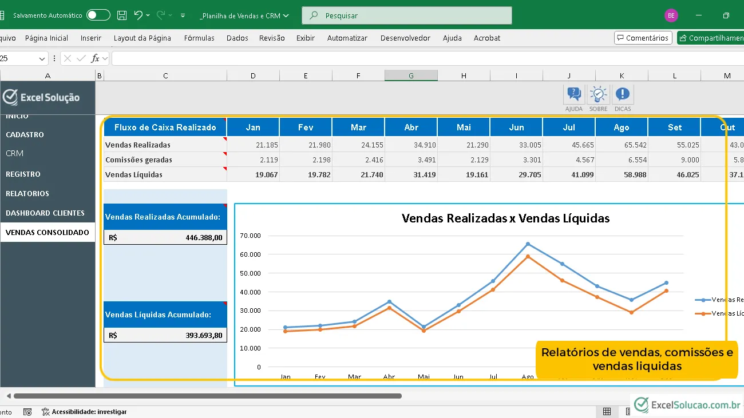Viewport: 744px width, 418px height.
Task: Click the fx insert function icon
Action: [96, 58]
